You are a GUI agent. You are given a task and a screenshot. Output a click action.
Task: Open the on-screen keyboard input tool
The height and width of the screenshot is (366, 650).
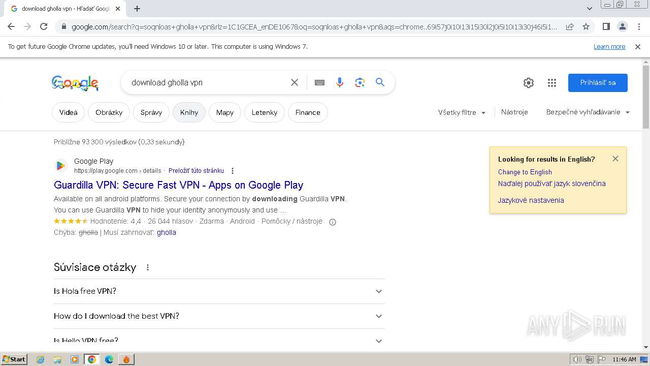click(319, 82)
